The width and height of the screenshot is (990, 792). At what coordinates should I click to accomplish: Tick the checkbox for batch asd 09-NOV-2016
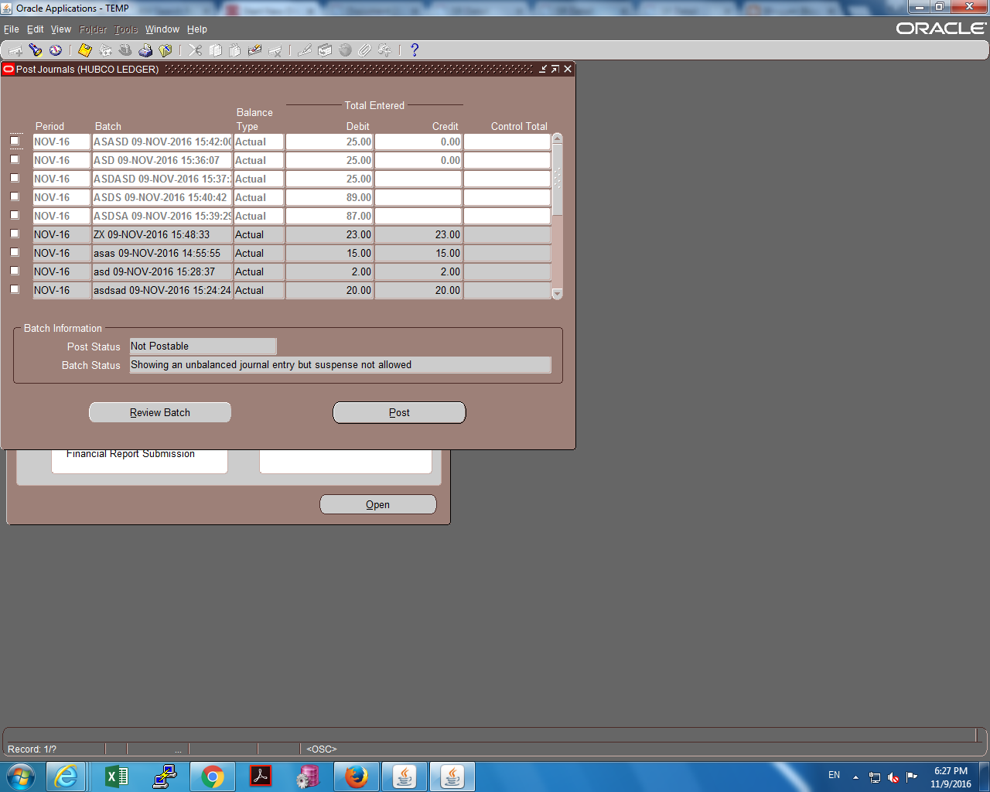(14, 271)
